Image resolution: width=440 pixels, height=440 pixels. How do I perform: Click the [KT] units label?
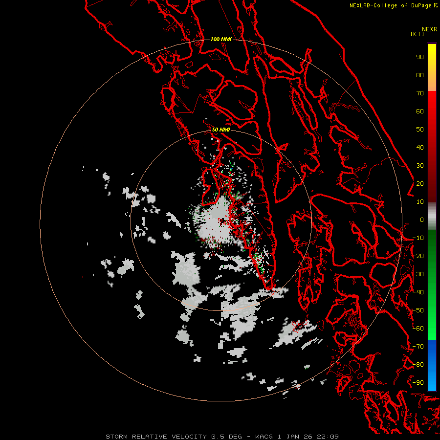pos(417,34)
